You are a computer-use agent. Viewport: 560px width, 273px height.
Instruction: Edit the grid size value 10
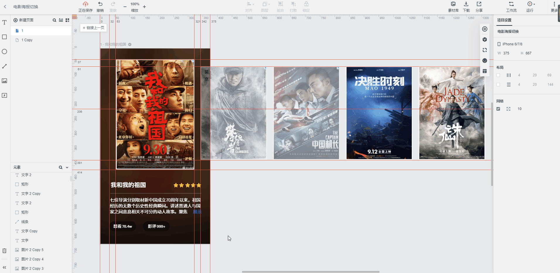[519, 109]
